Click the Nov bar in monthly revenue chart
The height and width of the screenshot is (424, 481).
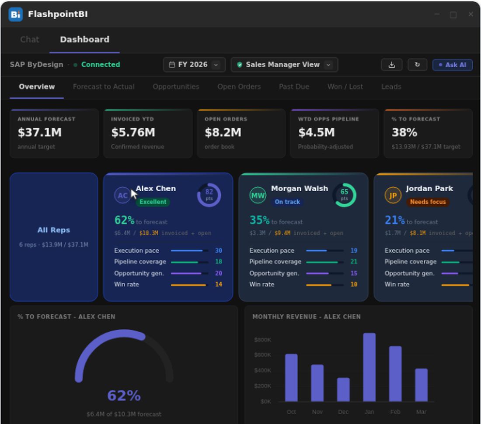click(317, 383)
